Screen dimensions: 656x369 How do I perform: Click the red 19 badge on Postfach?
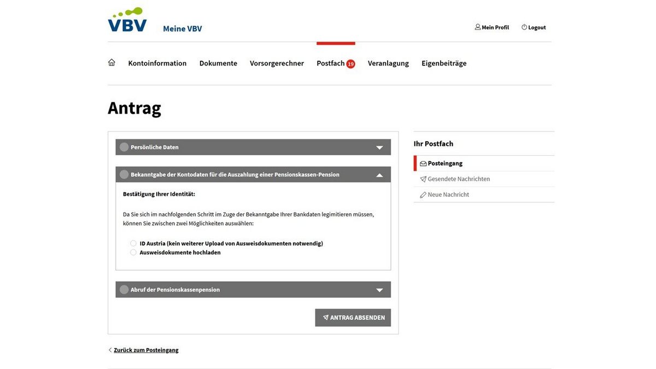352,63
